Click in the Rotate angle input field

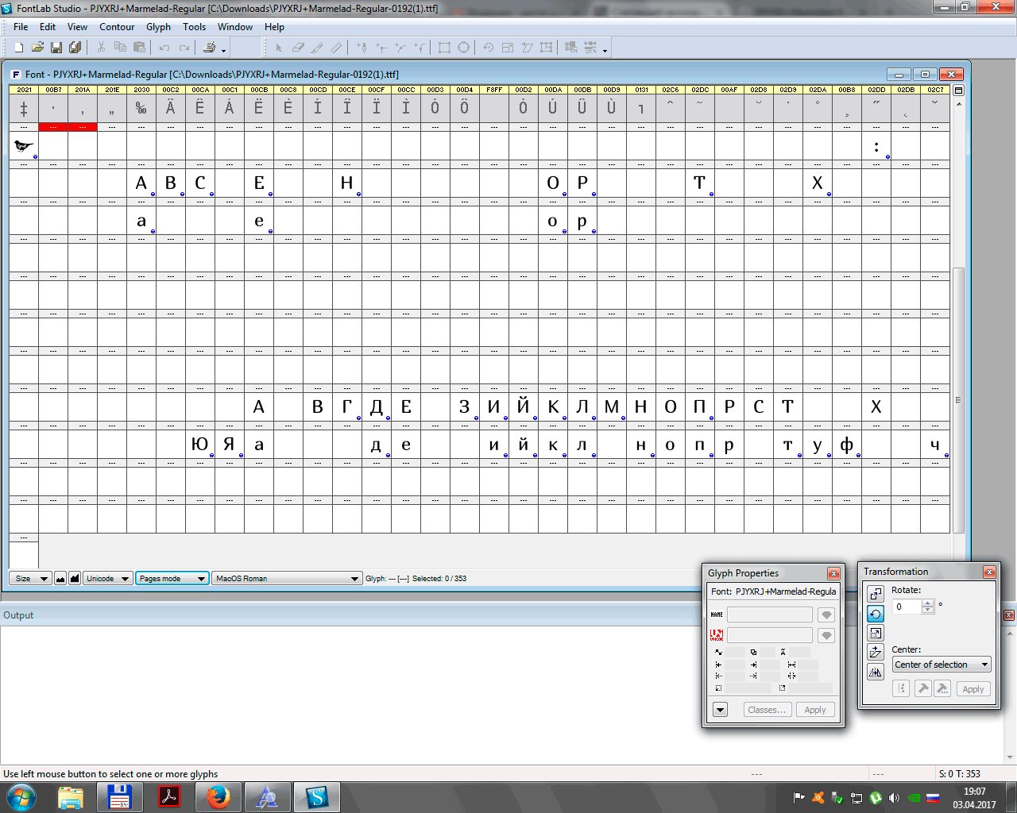click(907, 607)
